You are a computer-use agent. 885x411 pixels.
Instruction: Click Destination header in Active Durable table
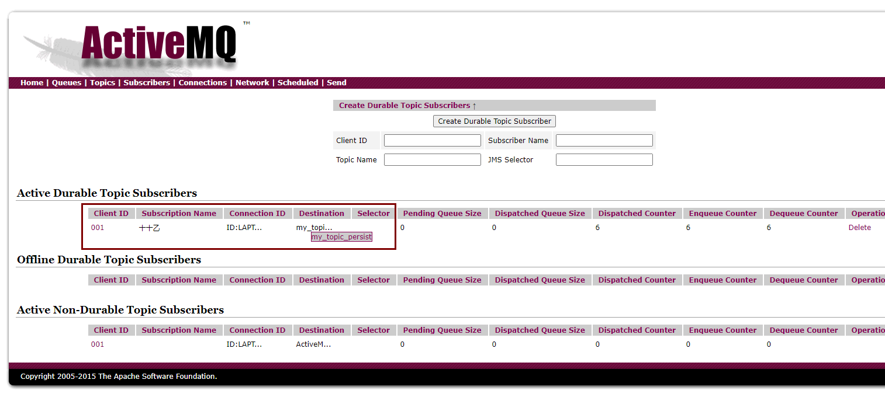pos(321,214)
